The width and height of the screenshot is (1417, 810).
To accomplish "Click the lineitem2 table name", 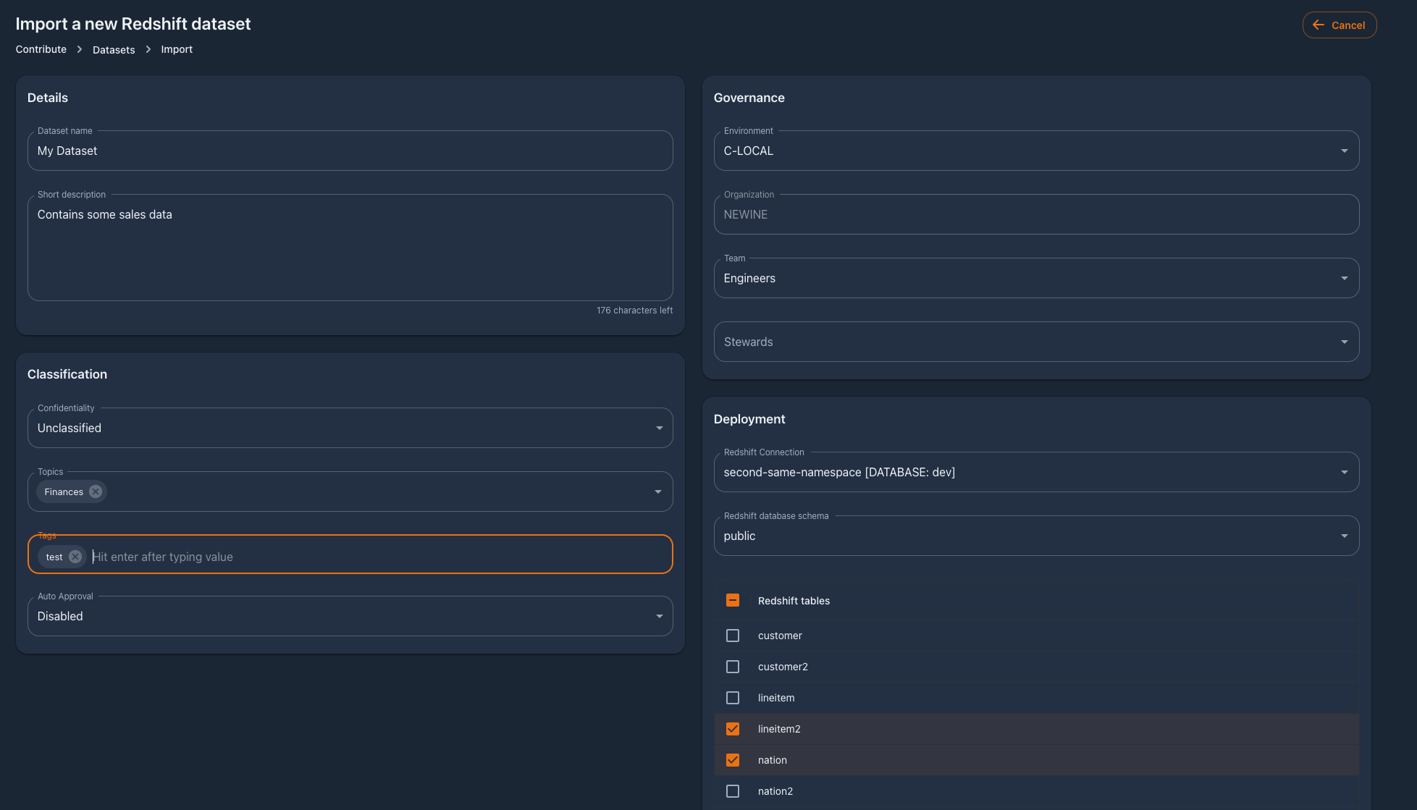I will [x=779, y=729].
